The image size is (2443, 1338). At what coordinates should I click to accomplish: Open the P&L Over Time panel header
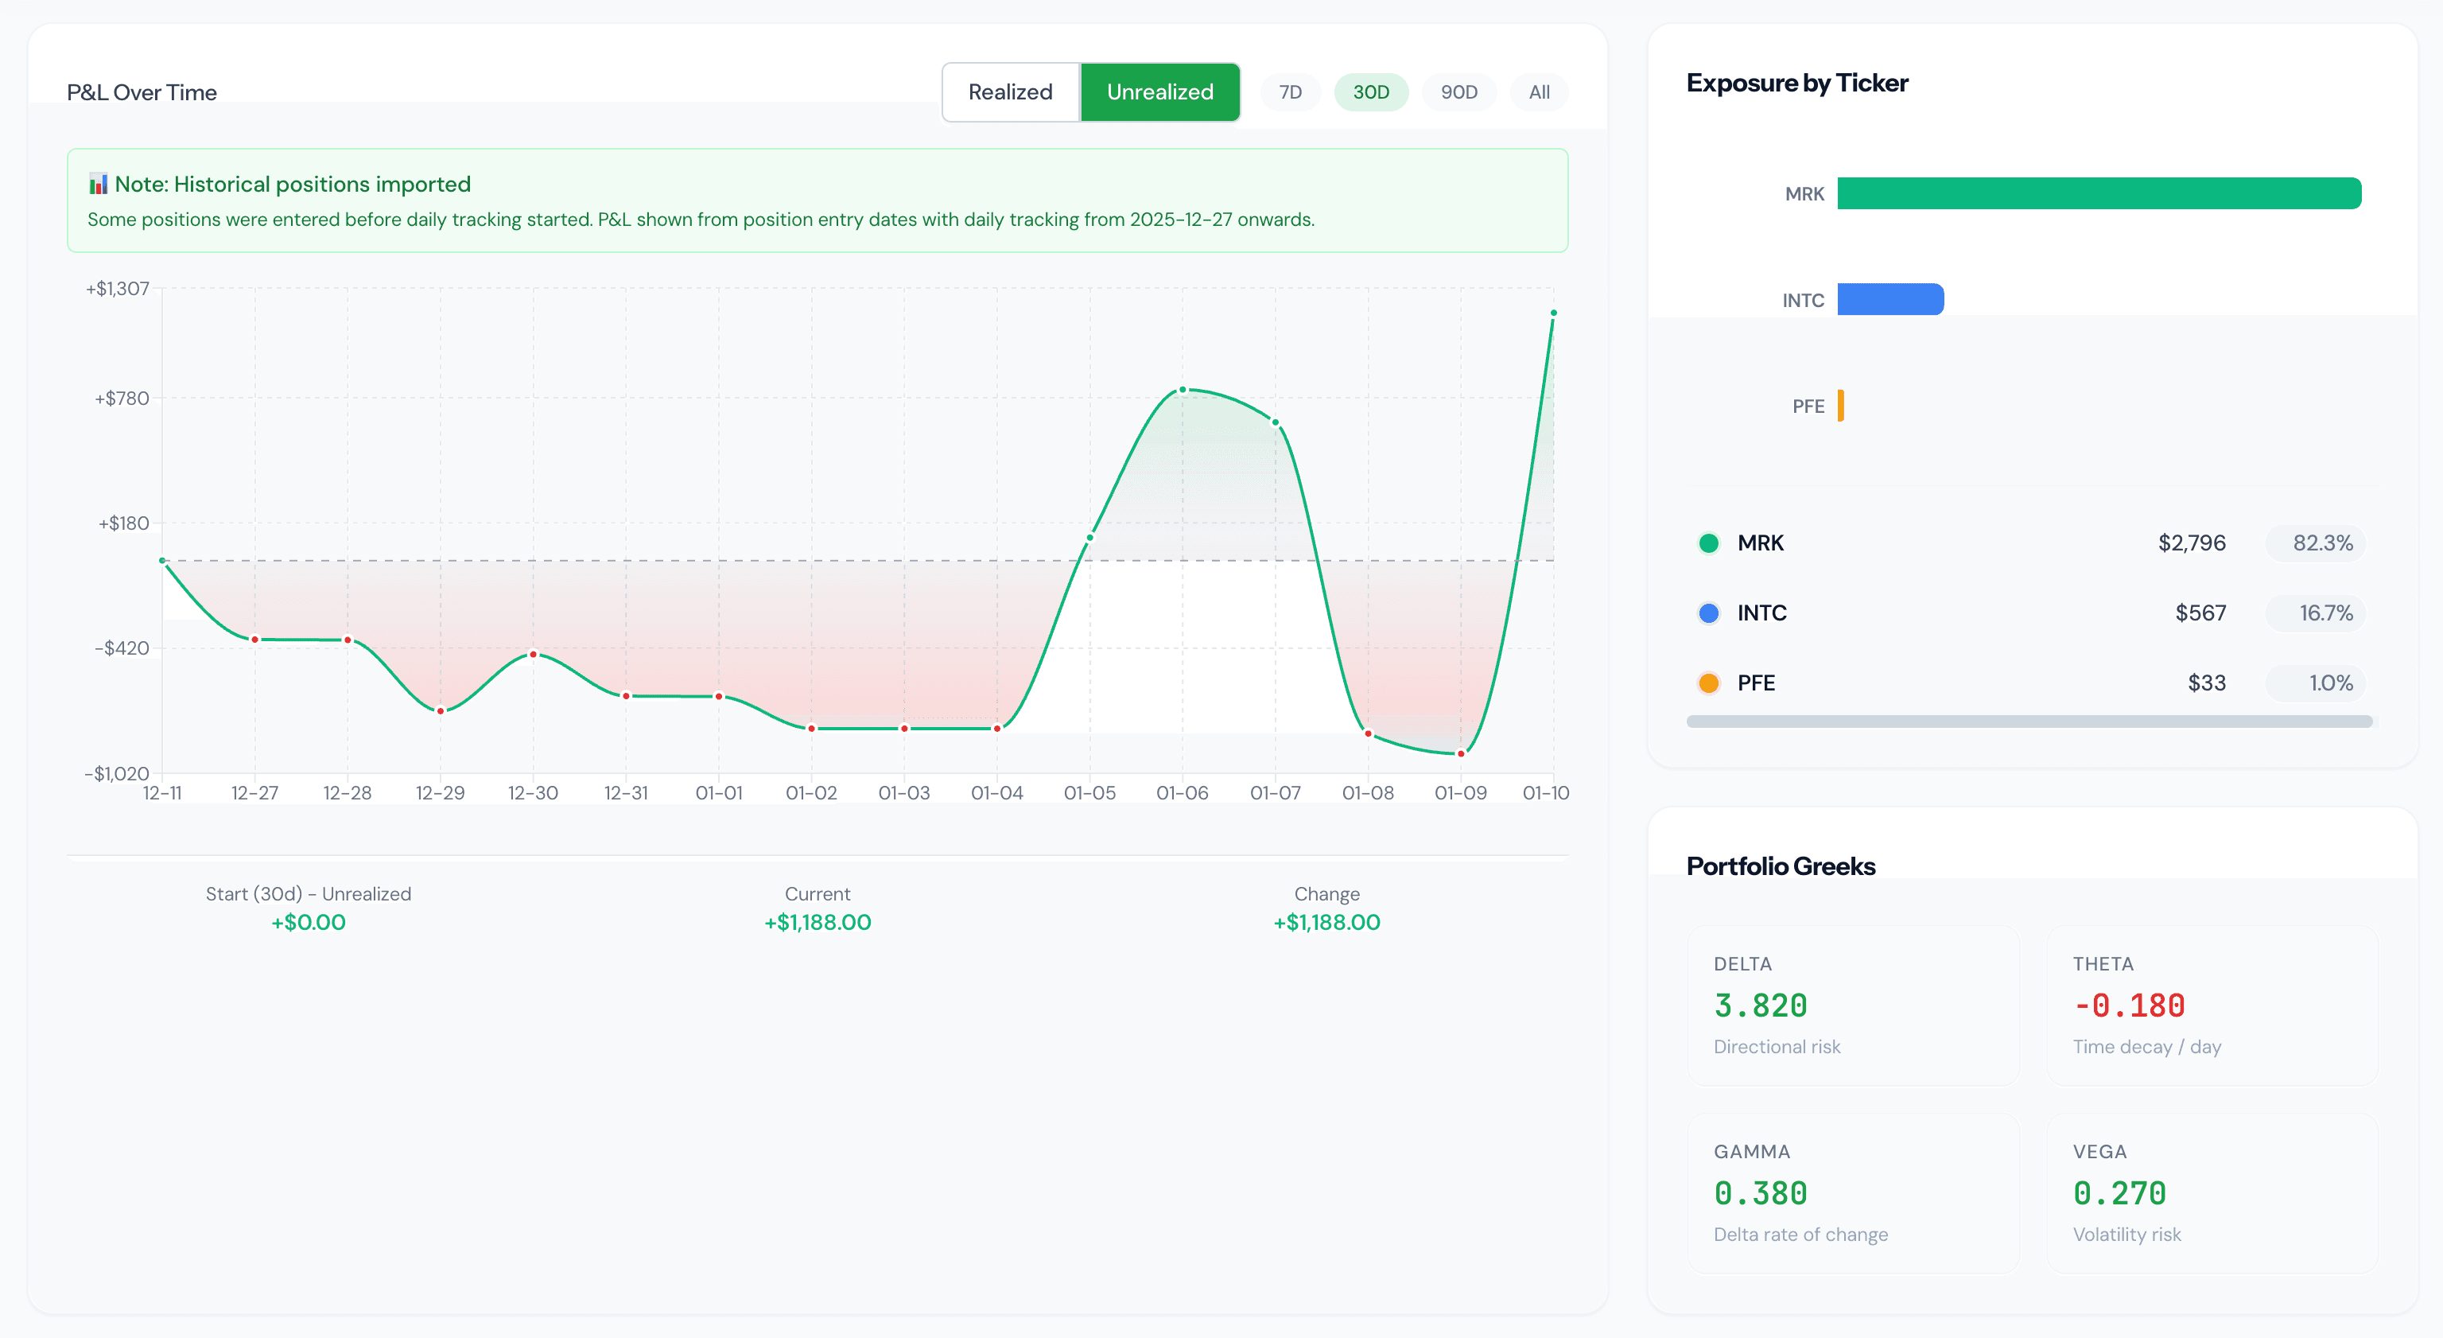coord(142,92)
